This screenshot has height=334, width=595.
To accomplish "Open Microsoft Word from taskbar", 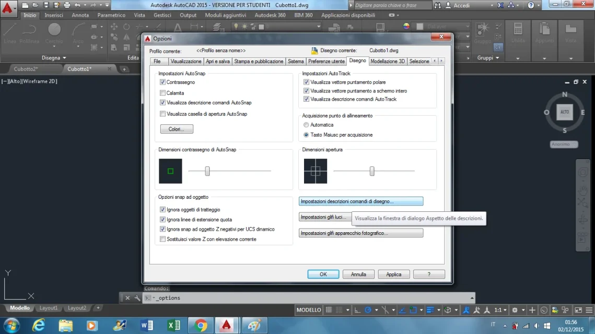I will pyautogui.click(x=147, y=325).
